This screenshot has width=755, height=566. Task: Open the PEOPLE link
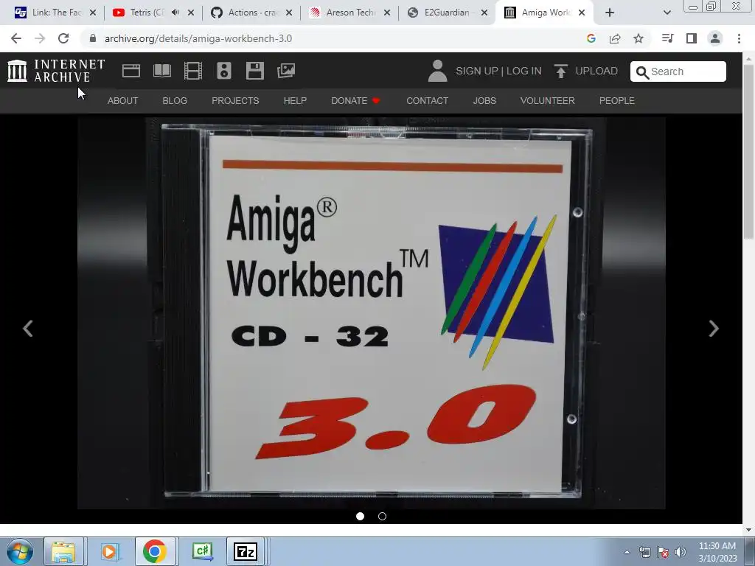(x=617, y=100)
